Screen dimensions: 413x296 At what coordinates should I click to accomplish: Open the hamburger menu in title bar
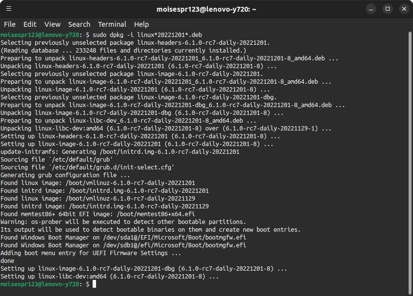9,9
